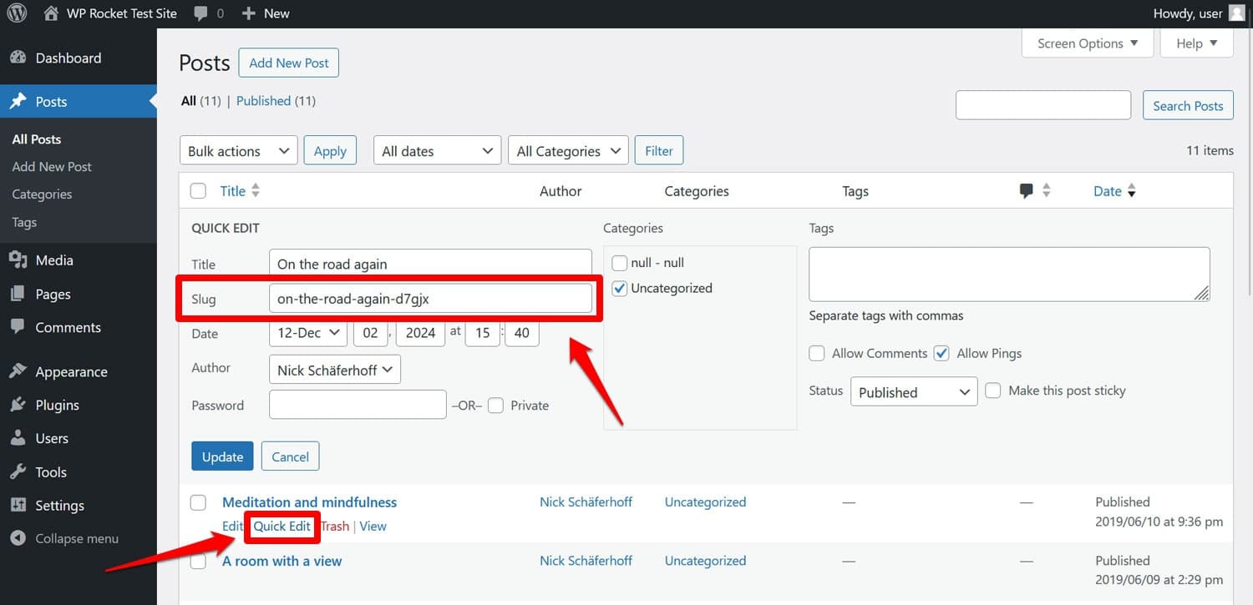Viewport: 1253px width, 605px height.
Task: Click the year field showing 2024
Action: pyautogui.click(x=420, y=332)
